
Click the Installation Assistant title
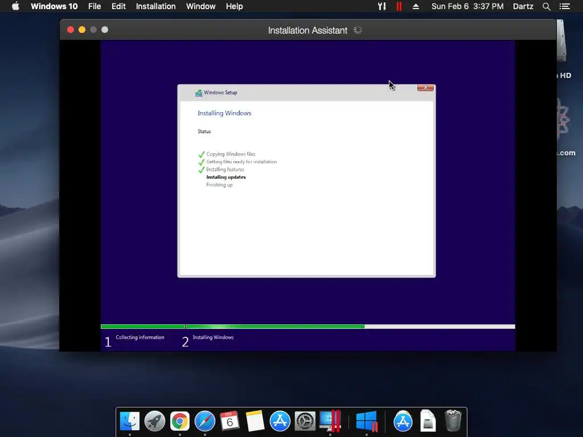pyautogui.click(x=307, y=30)
